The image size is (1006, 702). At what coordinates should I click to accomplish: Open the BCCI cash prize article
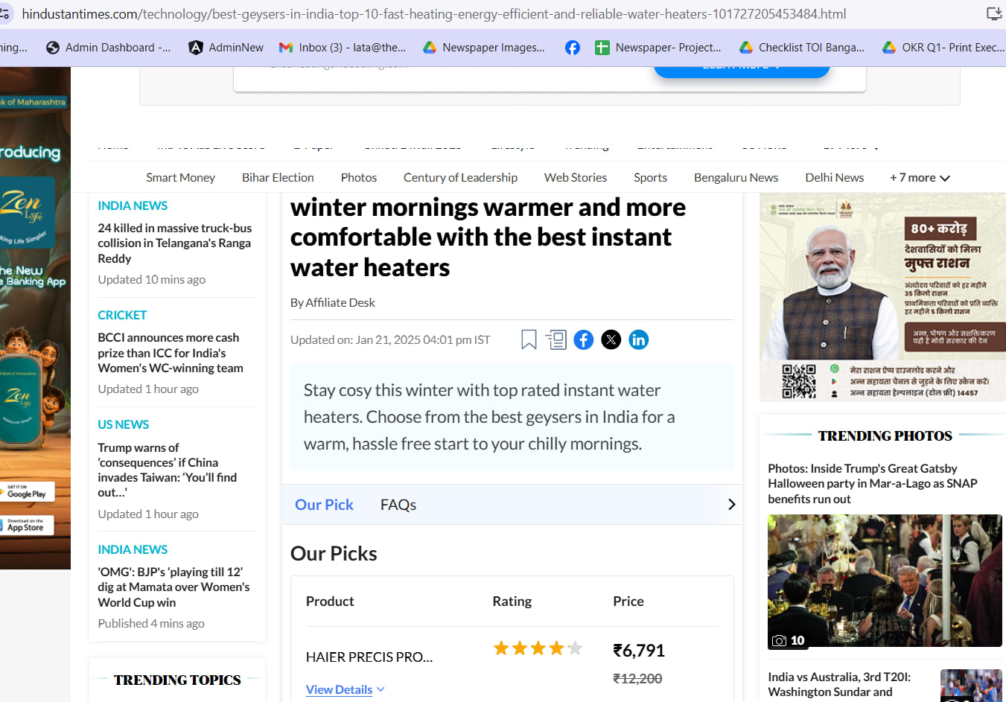170,353
